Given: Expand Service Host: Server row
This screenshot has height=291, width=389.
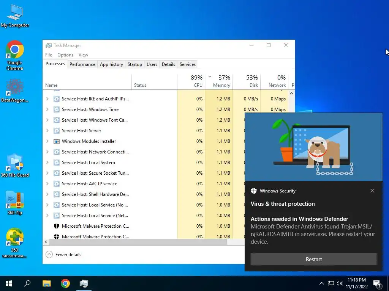Looking at the screenshot, I should (x=47, y=131).
